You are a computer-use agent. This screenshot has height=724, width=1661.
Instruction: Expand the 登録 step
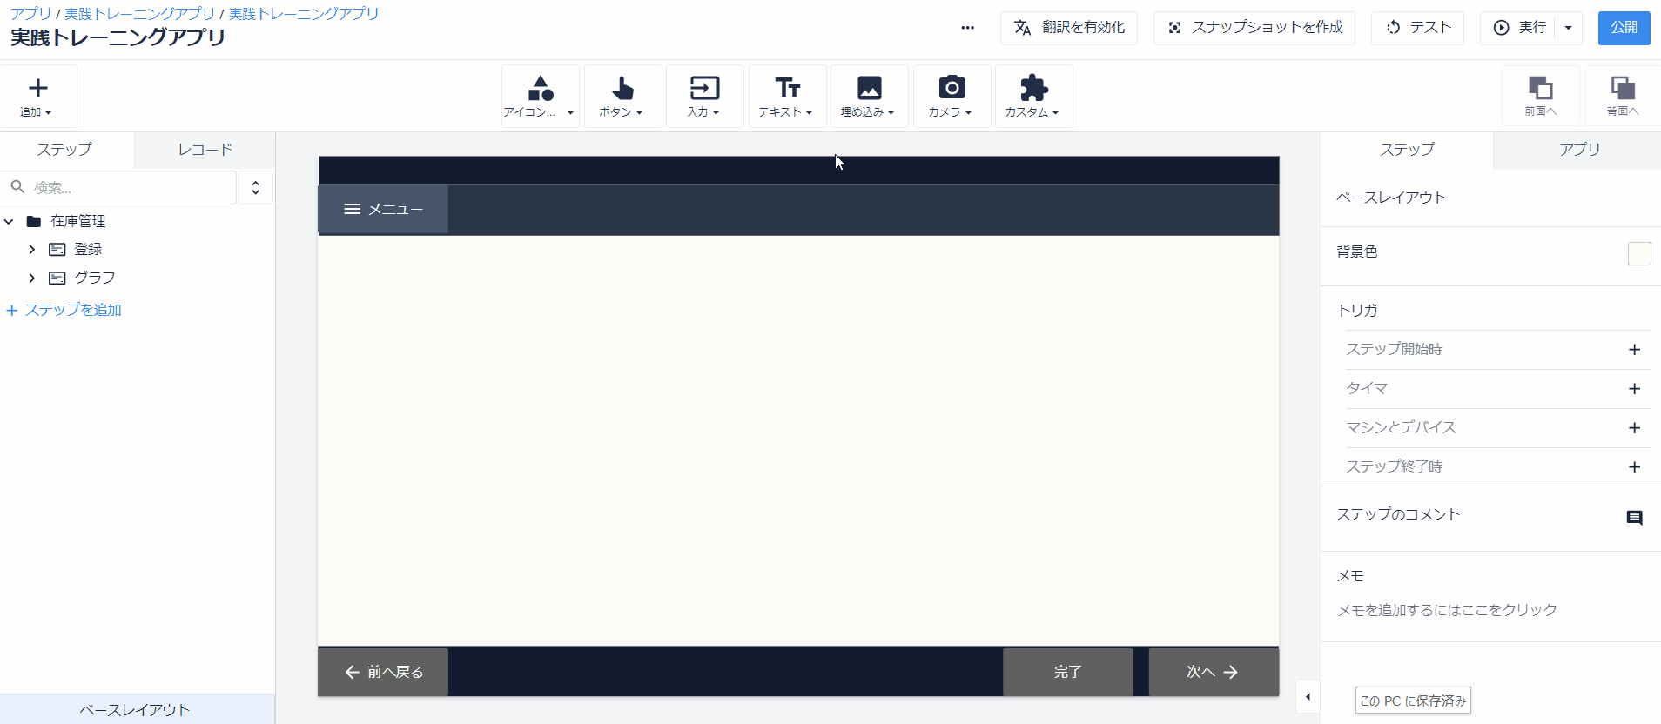32,250
